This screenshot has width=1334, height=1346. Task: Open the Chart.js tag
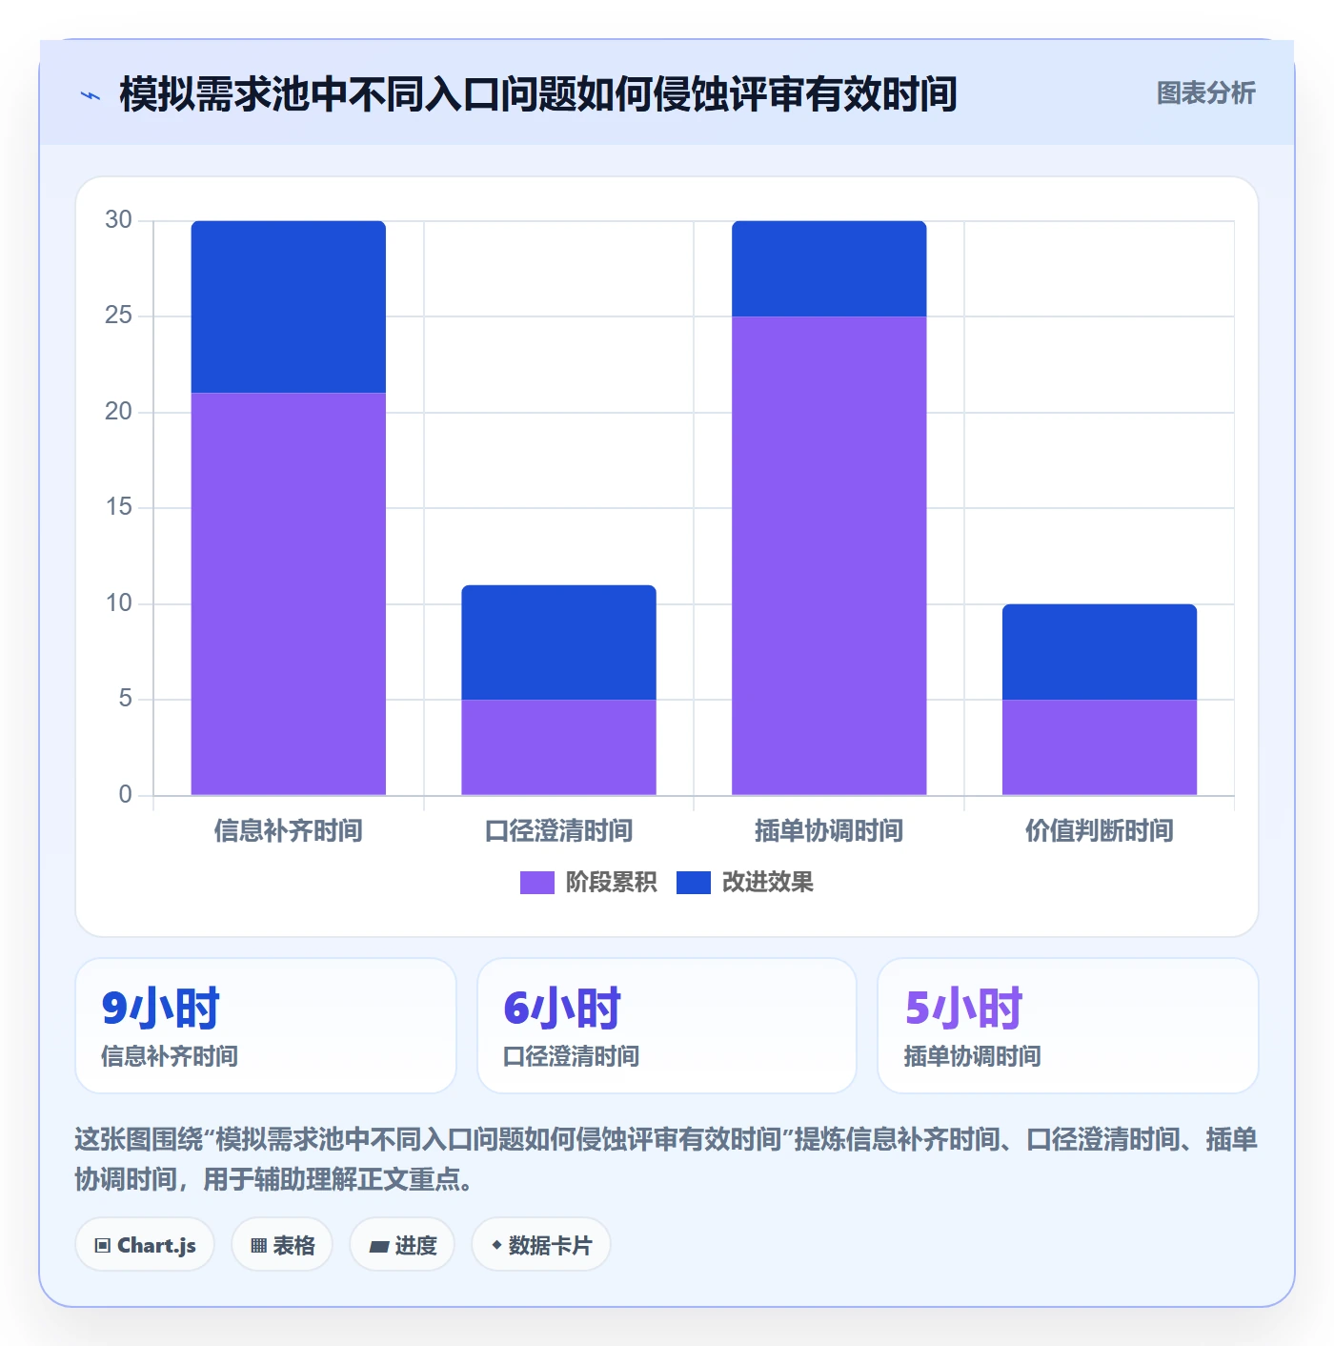[145, 1245]
